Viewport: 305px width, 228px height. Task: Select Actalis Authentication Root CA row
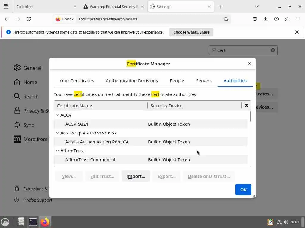[x=151, y=142]
